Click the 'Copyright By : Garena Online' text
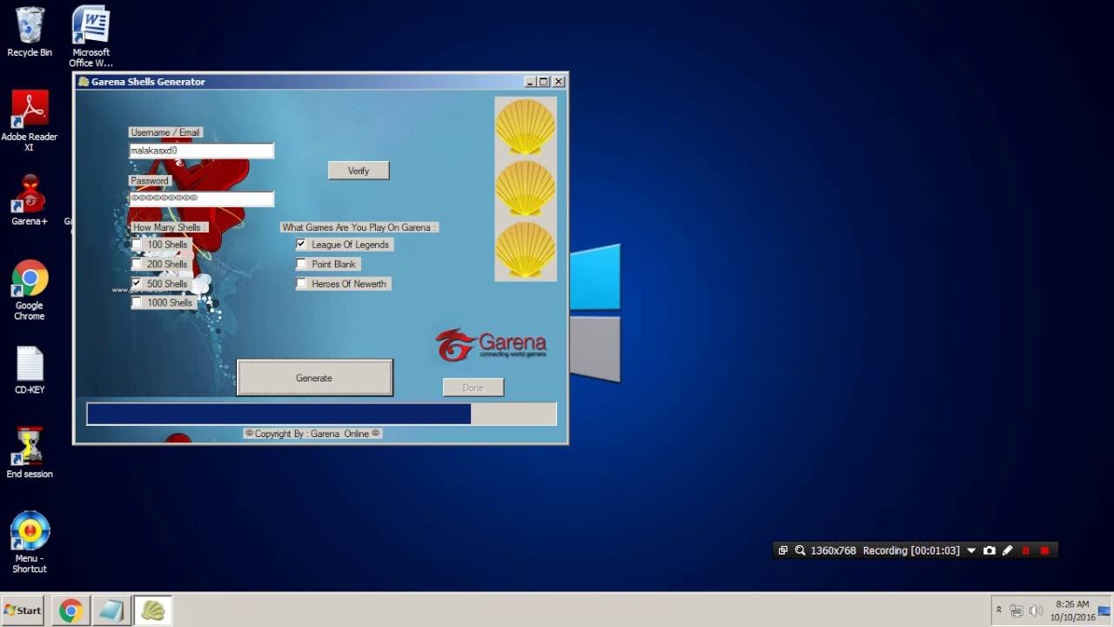This screenshot has height=627, width=1114. pos(312,434)
